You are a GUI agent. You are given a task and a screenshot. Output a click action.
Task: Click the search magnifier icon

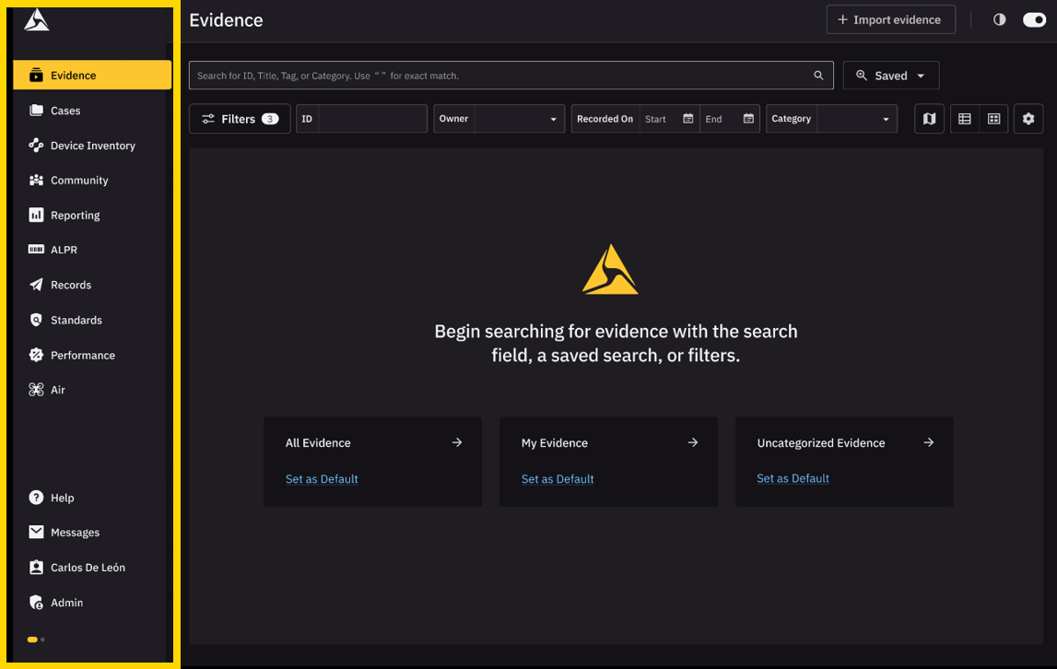pos(818,76)
